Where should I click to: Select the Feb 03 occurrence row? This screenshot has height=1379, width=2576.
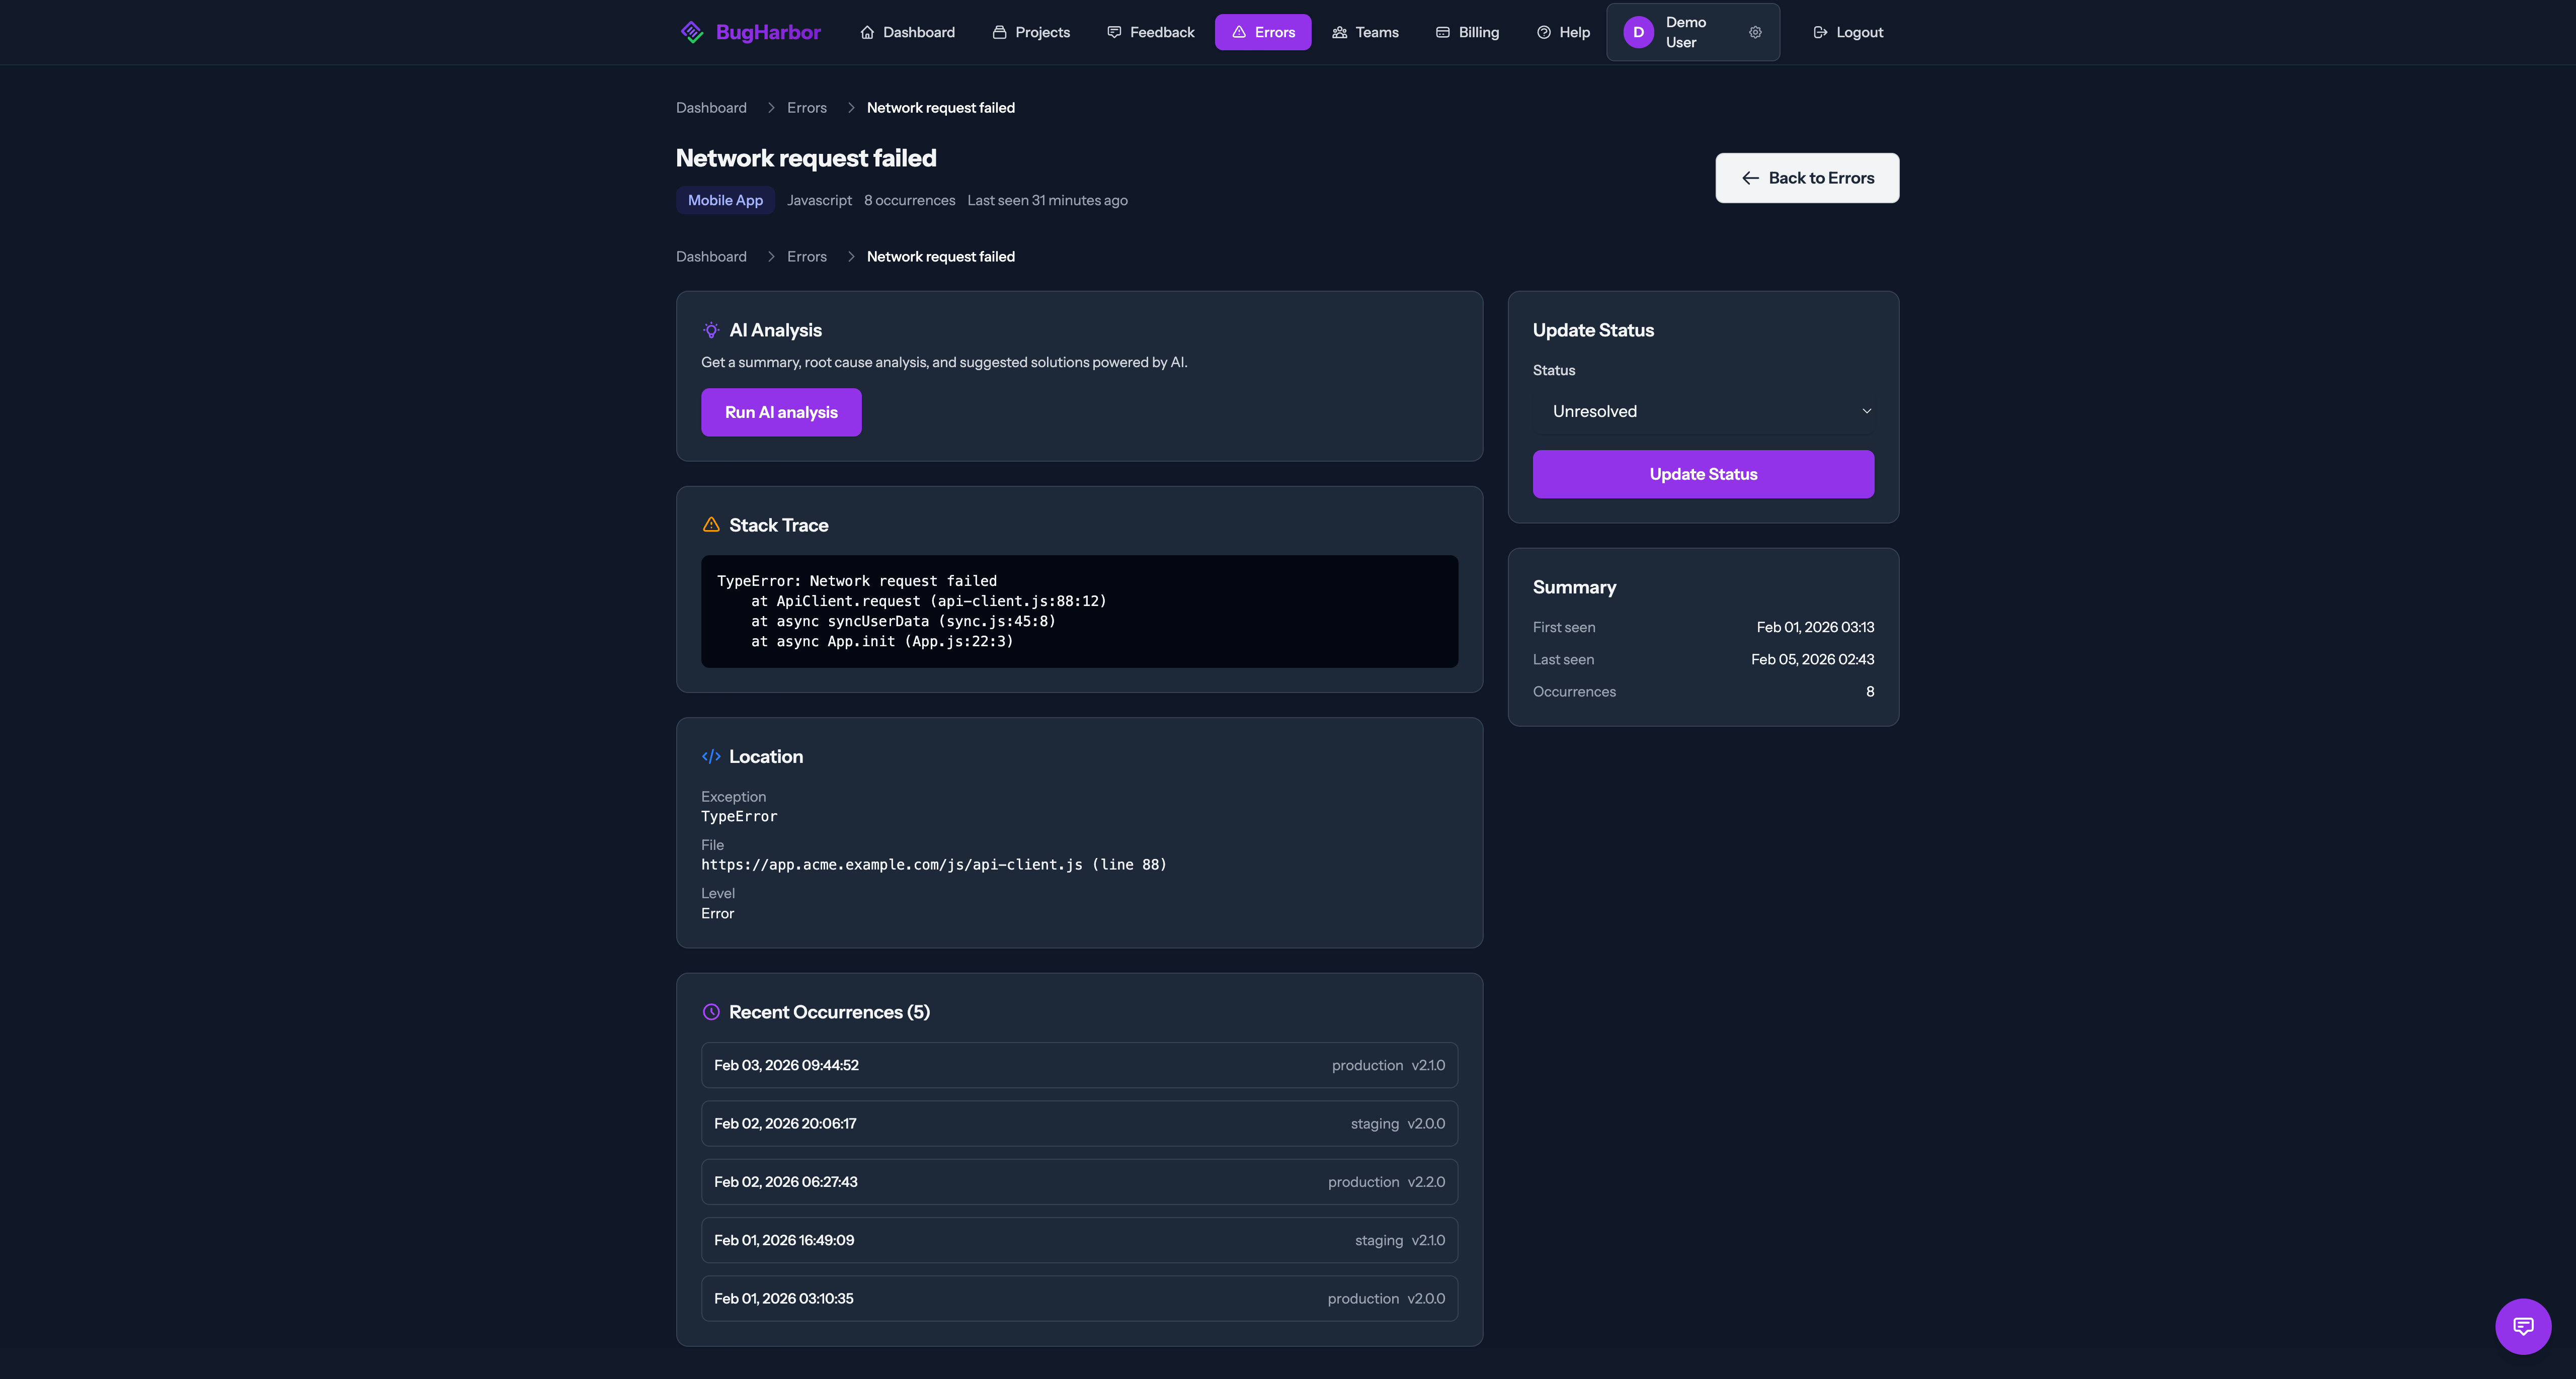1079,1064
